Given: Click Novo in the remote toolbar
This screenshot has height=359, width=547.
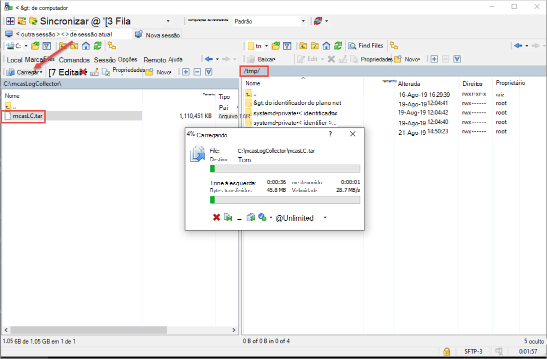Looking at the screenshot, I should point(407,59).
